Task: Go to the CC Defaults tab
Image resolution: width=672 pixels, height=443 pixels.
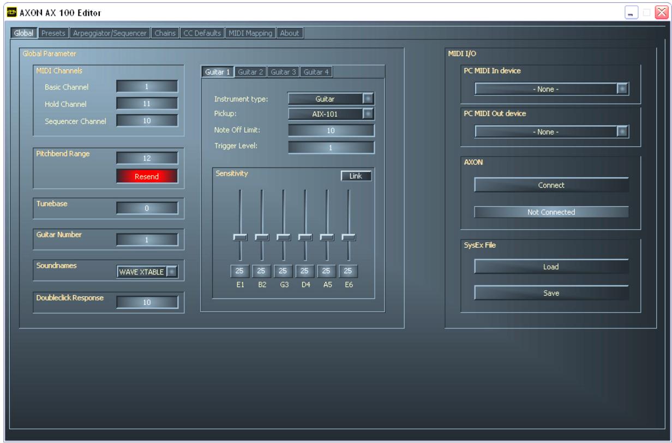Action: click(x=201, y=33)
